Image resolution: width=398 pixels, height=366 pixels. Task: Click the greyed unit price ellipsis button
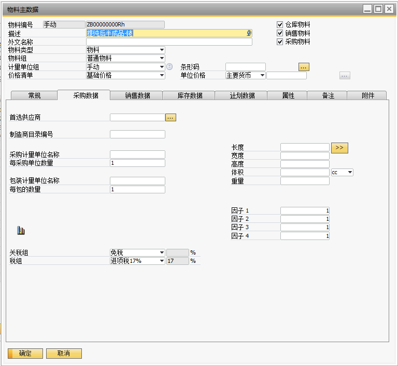[345, 76]
